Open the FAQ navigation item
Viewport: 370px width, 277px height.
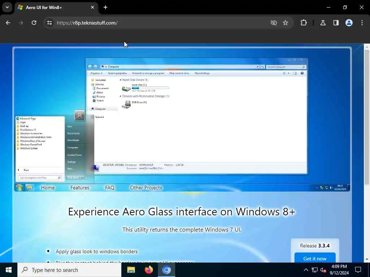point(110,188)
